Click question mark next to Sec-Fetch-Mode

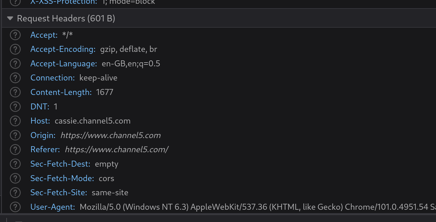click(x=15, y=178)
